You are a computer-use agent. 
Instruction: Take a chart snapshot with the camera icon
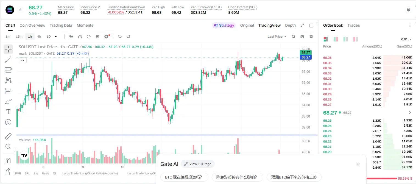302,37
